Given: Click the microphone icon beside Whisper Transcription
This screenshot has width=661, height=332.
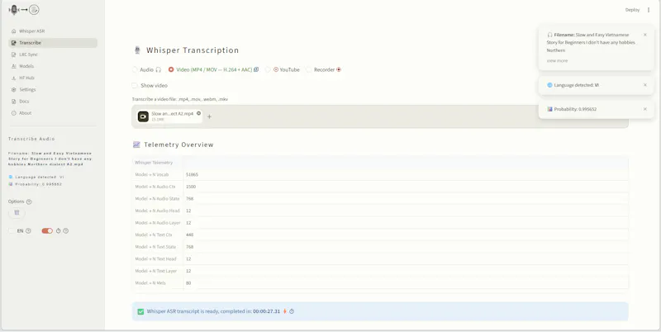Looking at the screenshot, I should 137,50.
